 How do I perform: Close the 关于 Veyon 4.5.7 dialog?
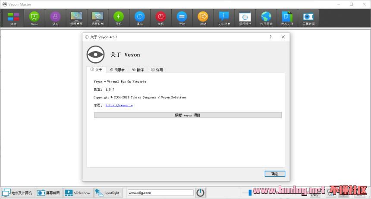(283, 37)
